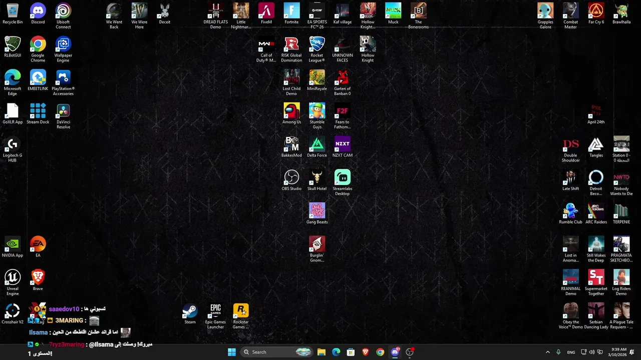Select the Stream Dock shortcut
Image resolution: width=641 pixels, height=360 pixels.
38,114
